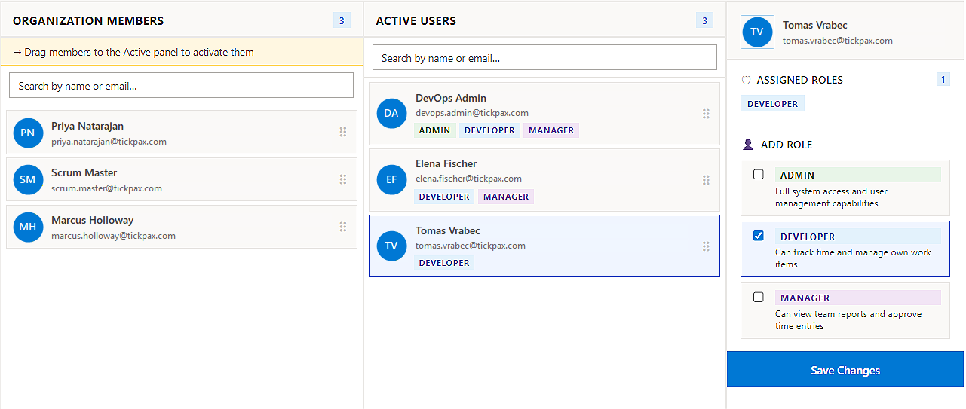Check the Admin role checkbox
This screenshot has height=409, width=966.
click(x=759, y=174)
